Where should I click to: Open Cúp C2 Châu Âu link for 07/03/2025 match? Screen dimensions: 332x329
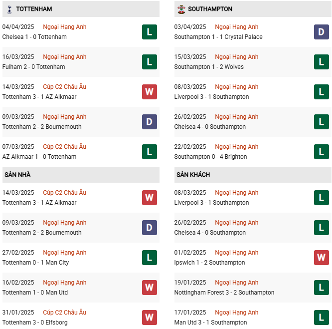[x=65, y=147]
